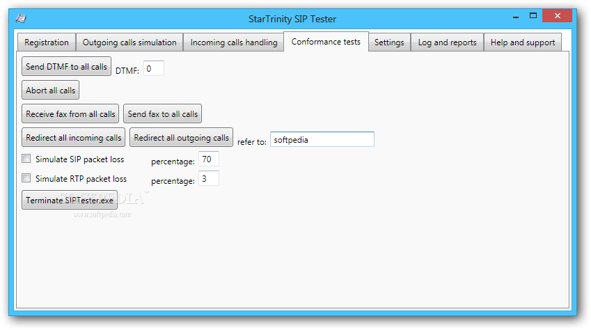Click the "DTMF:" label

point(127,70)
